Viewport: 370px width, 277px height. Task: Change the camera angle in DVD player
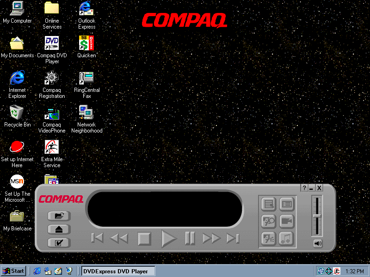click(x=287, y=222)
